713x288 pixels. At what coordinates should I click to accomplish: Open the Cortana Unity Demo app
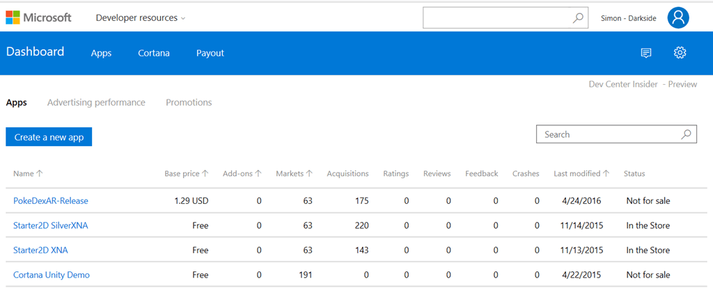click(x=52, y=275)
